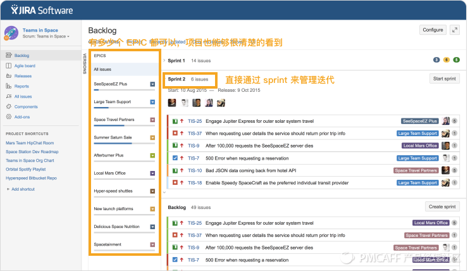The height and width of the screenshot is (271, 468).
Task: Click Space Travel Partners progress bar
Action: (124, 125)
